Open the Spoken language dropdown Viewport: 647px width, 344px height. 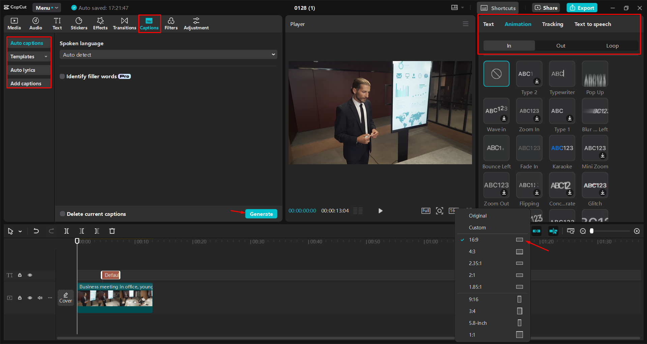[168, 54]
